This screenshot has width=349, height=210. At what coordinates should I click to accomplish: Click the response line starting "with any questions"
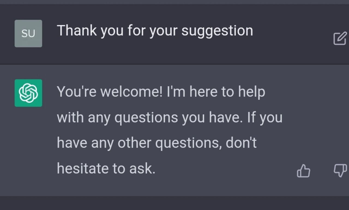pyautogui.click(x=169, y=118)
